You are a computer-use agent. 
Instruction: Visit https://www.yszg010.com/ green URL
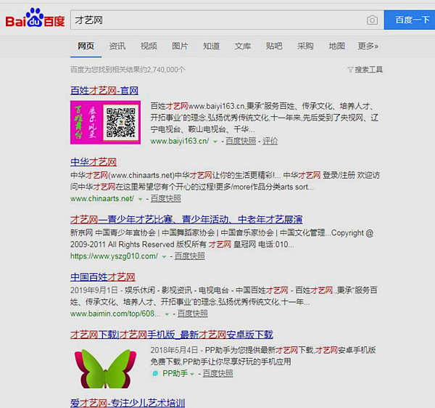(x=114, y=256)
